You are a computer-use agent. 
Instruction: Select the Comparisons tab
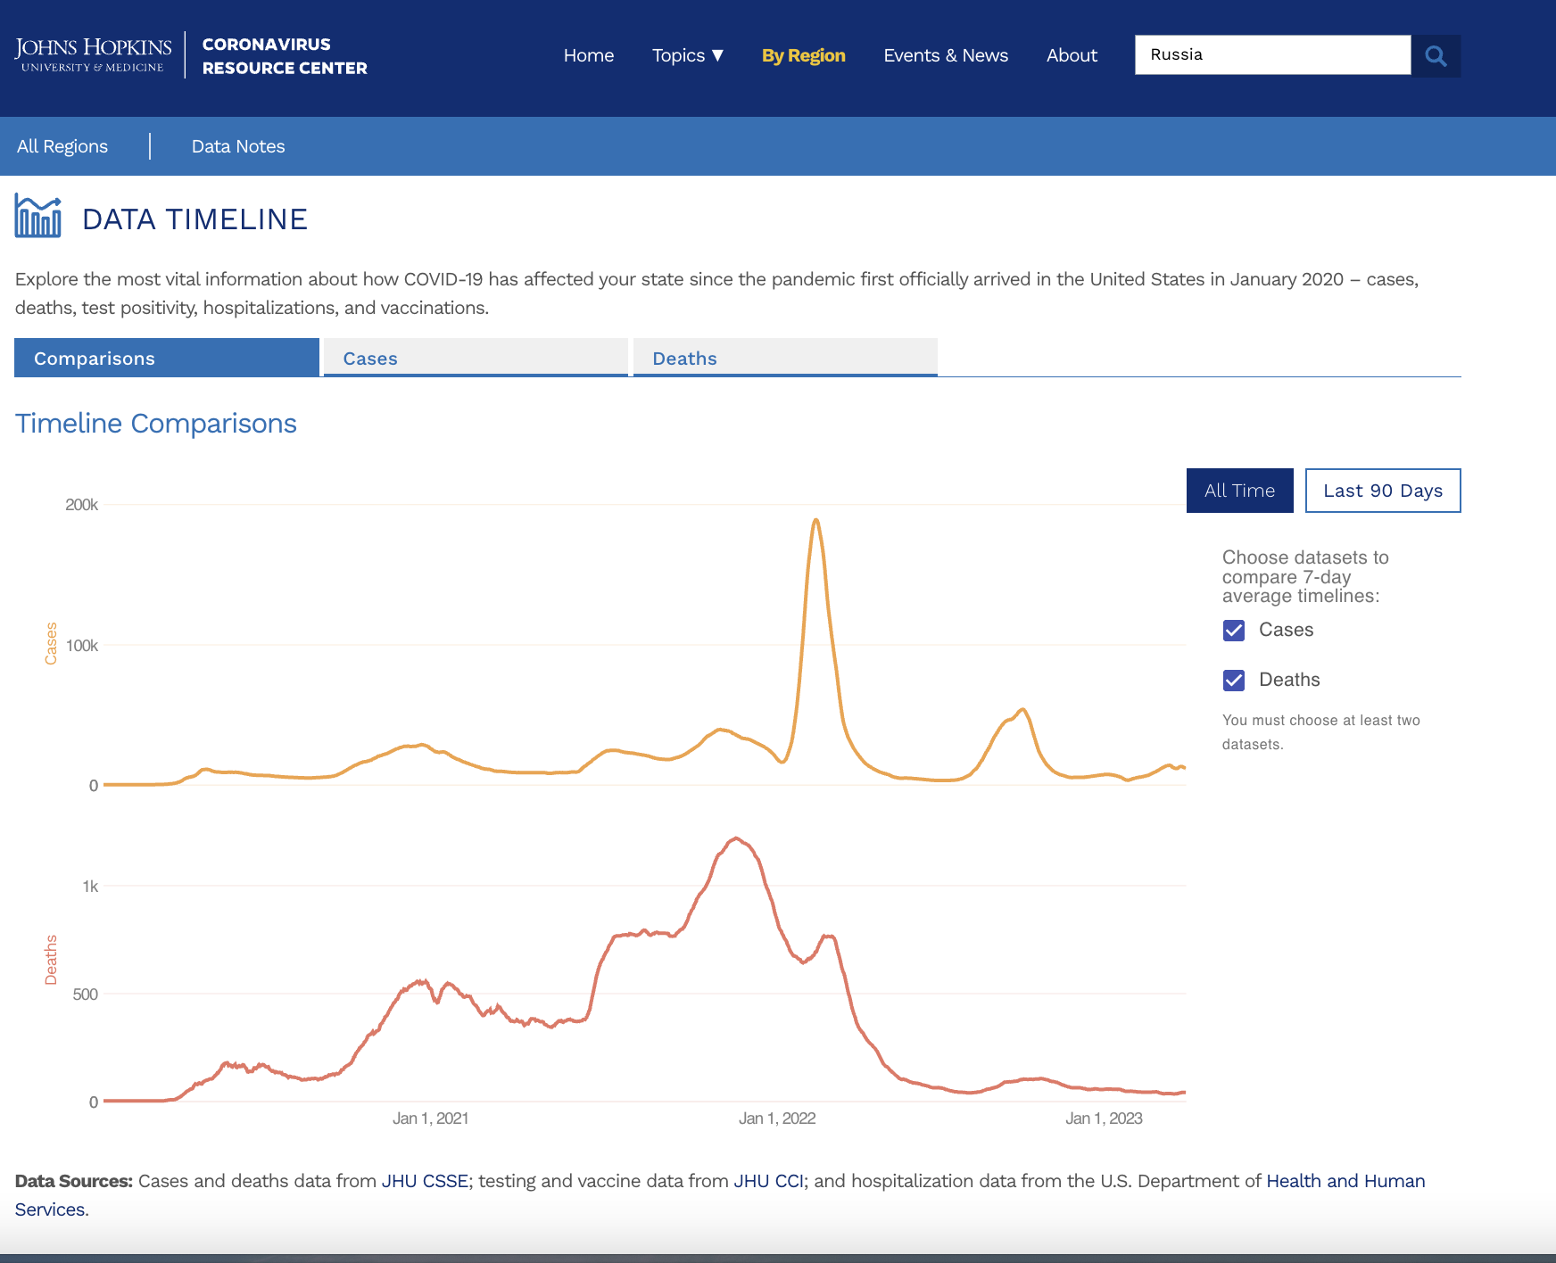167,358
